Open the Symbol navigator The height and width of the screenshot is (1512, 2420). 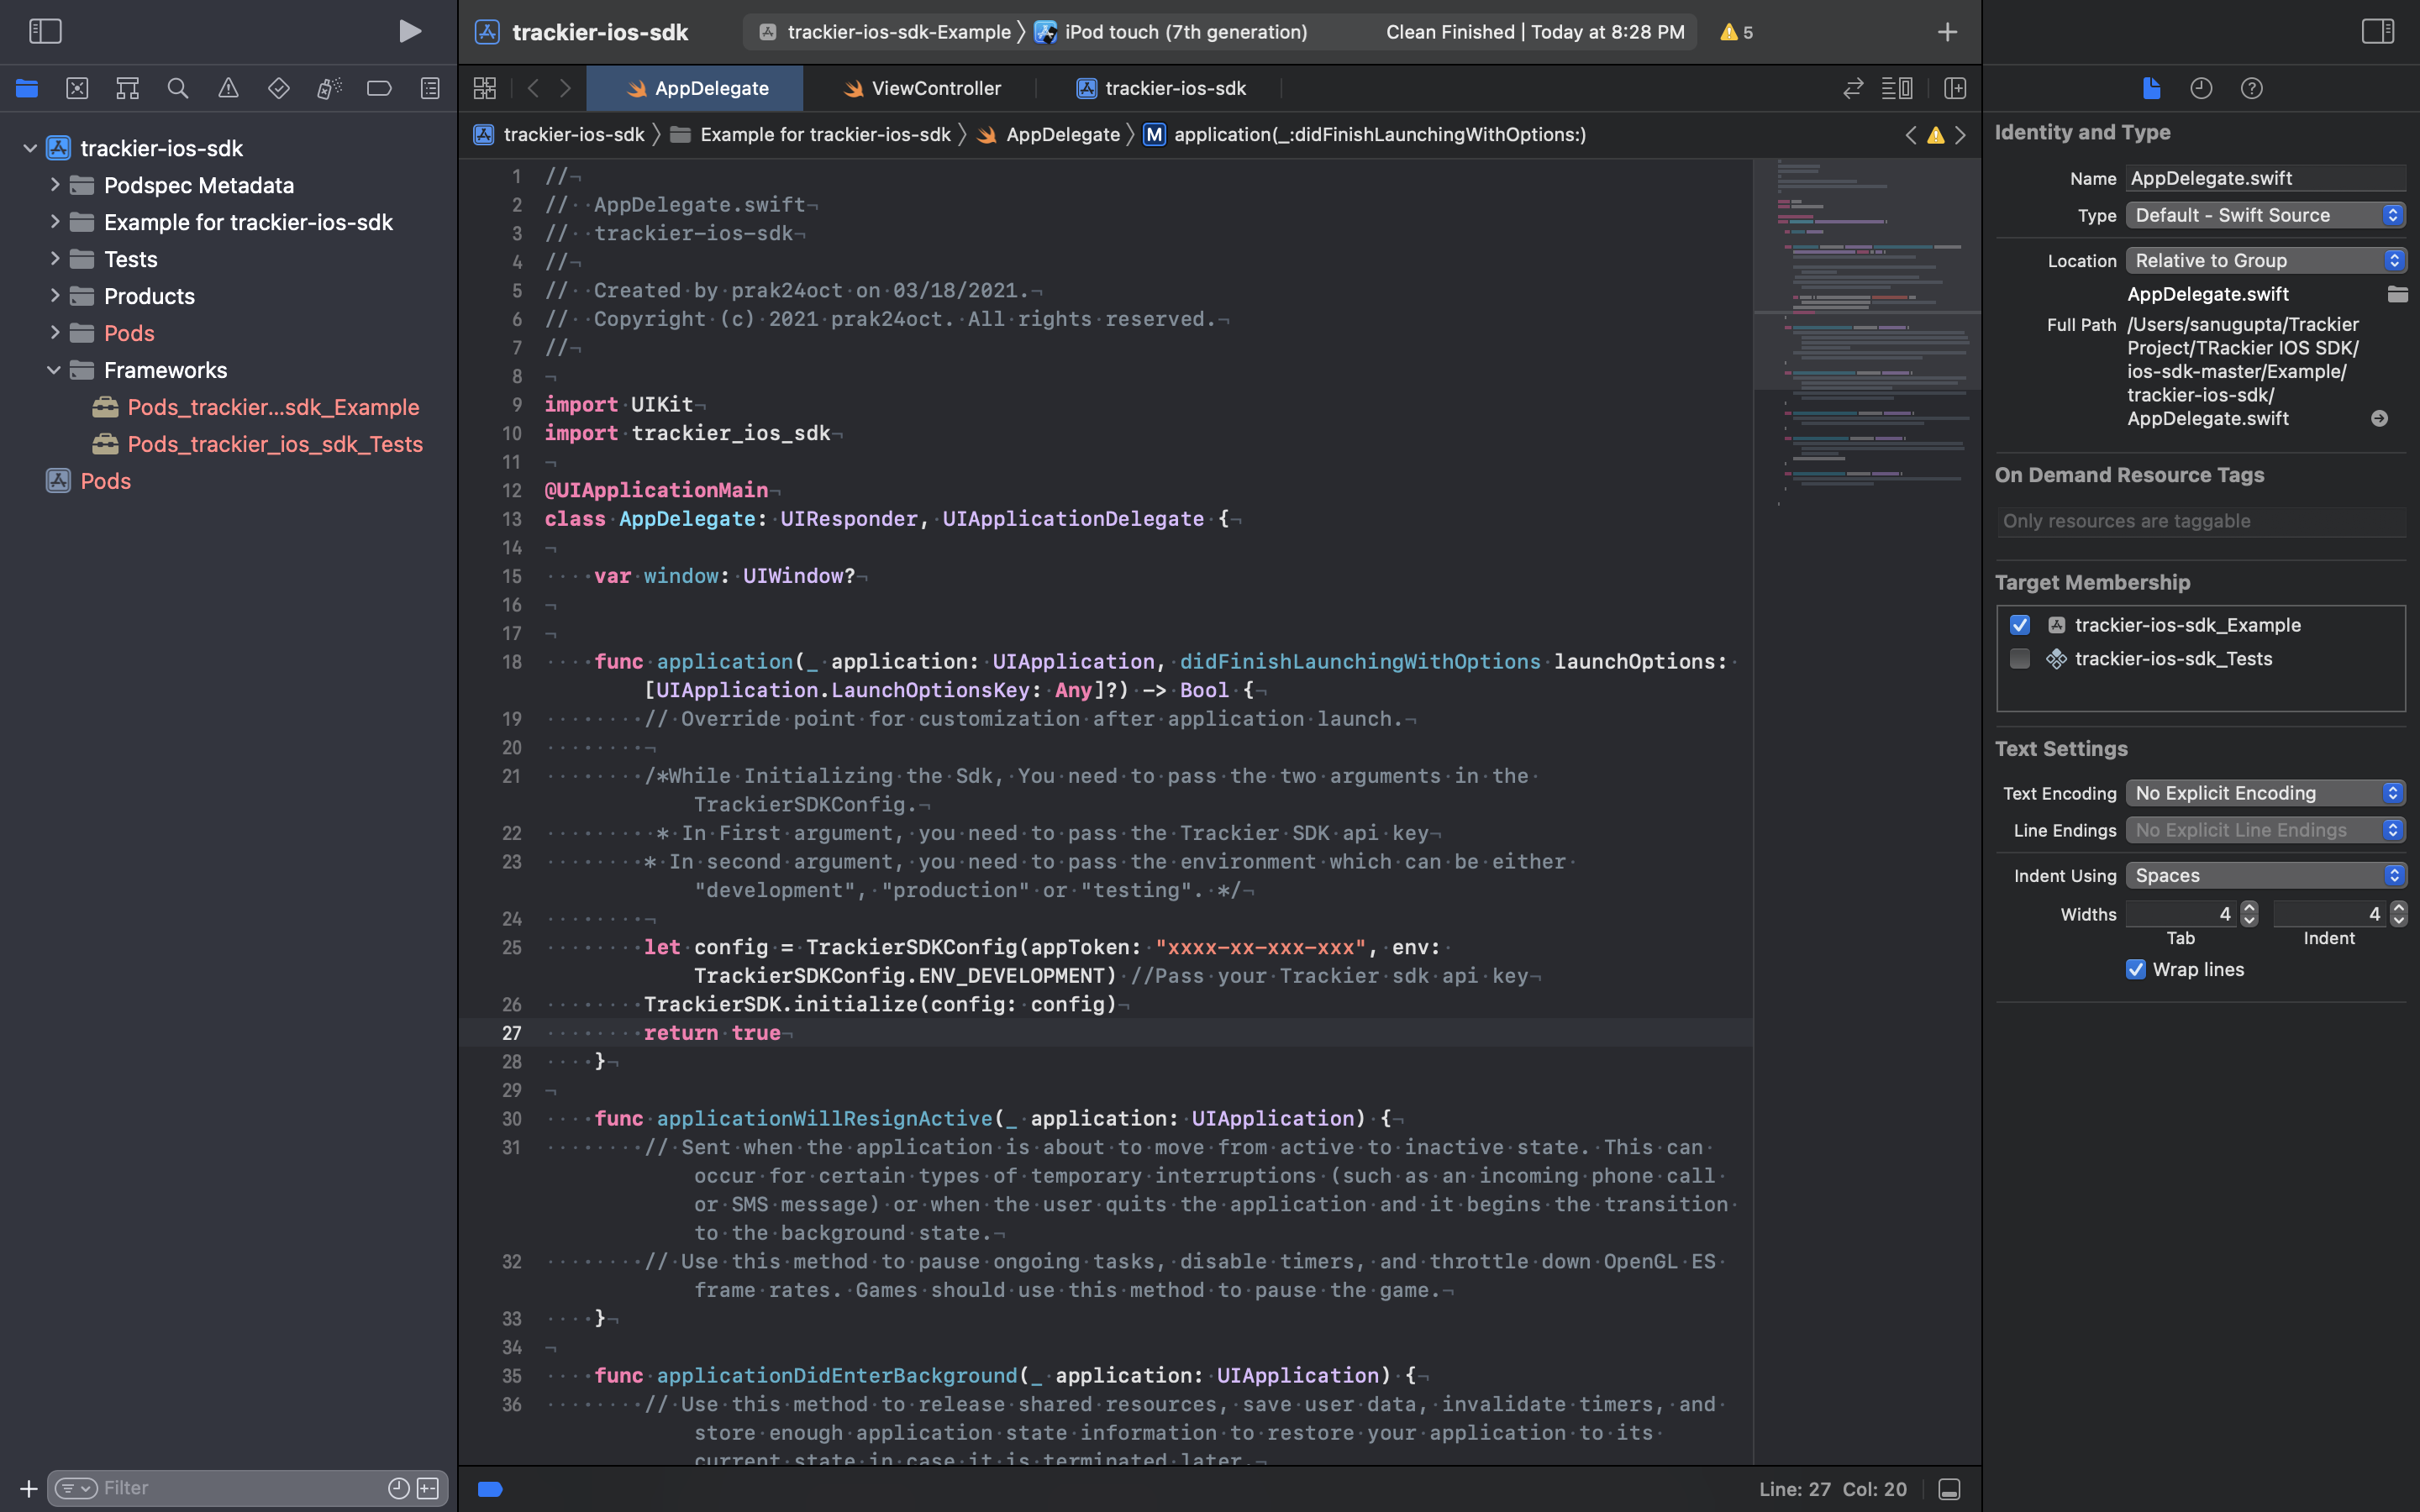click(127, 88)
